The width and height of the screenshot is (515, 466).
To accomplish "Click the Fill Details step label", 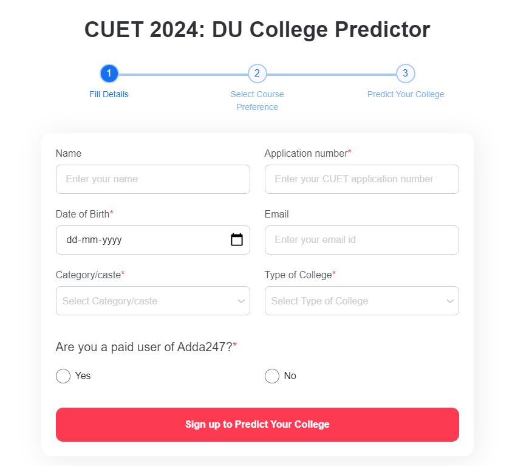I will click(x=109, y=94).
